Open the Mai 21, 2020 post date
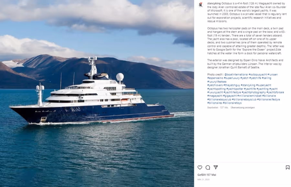Viewport: 291px width, 187px height. click(x=203, y=180)
